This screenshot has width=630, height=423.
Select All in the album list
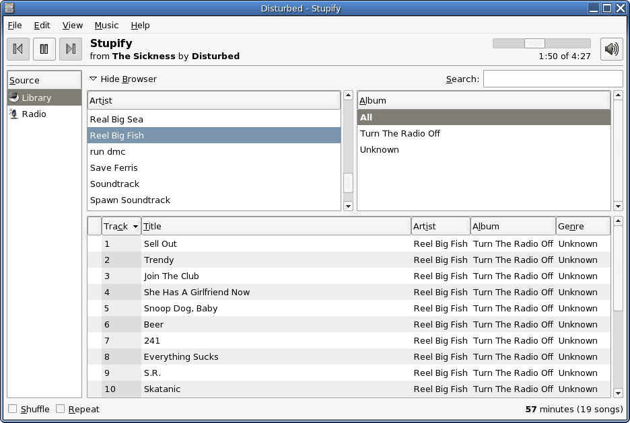click(484, 117)
